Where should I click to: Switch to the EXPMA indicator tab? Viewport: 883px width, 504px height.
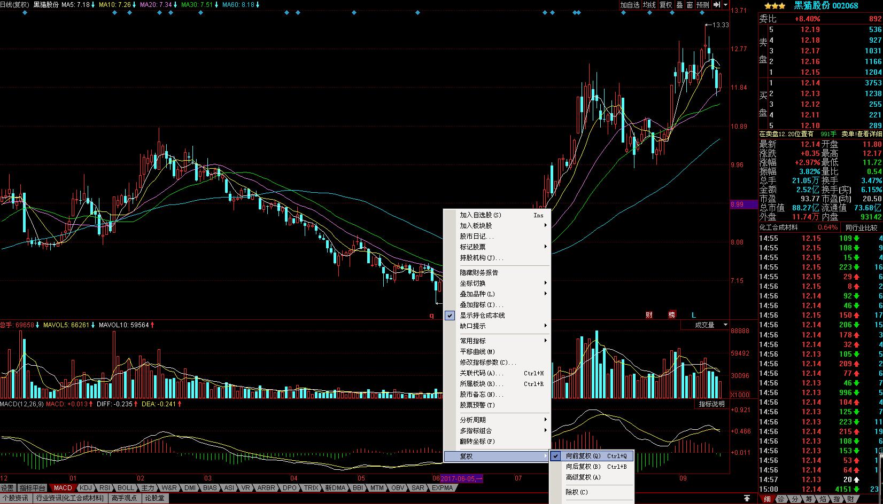442,488
